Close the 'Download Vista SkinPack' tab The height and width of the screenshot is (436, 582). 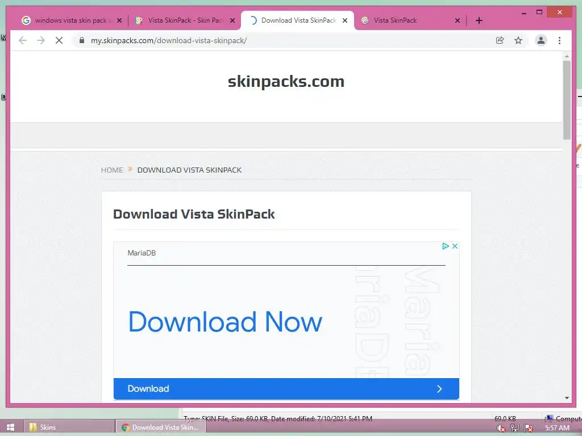(x=345, y=20)
